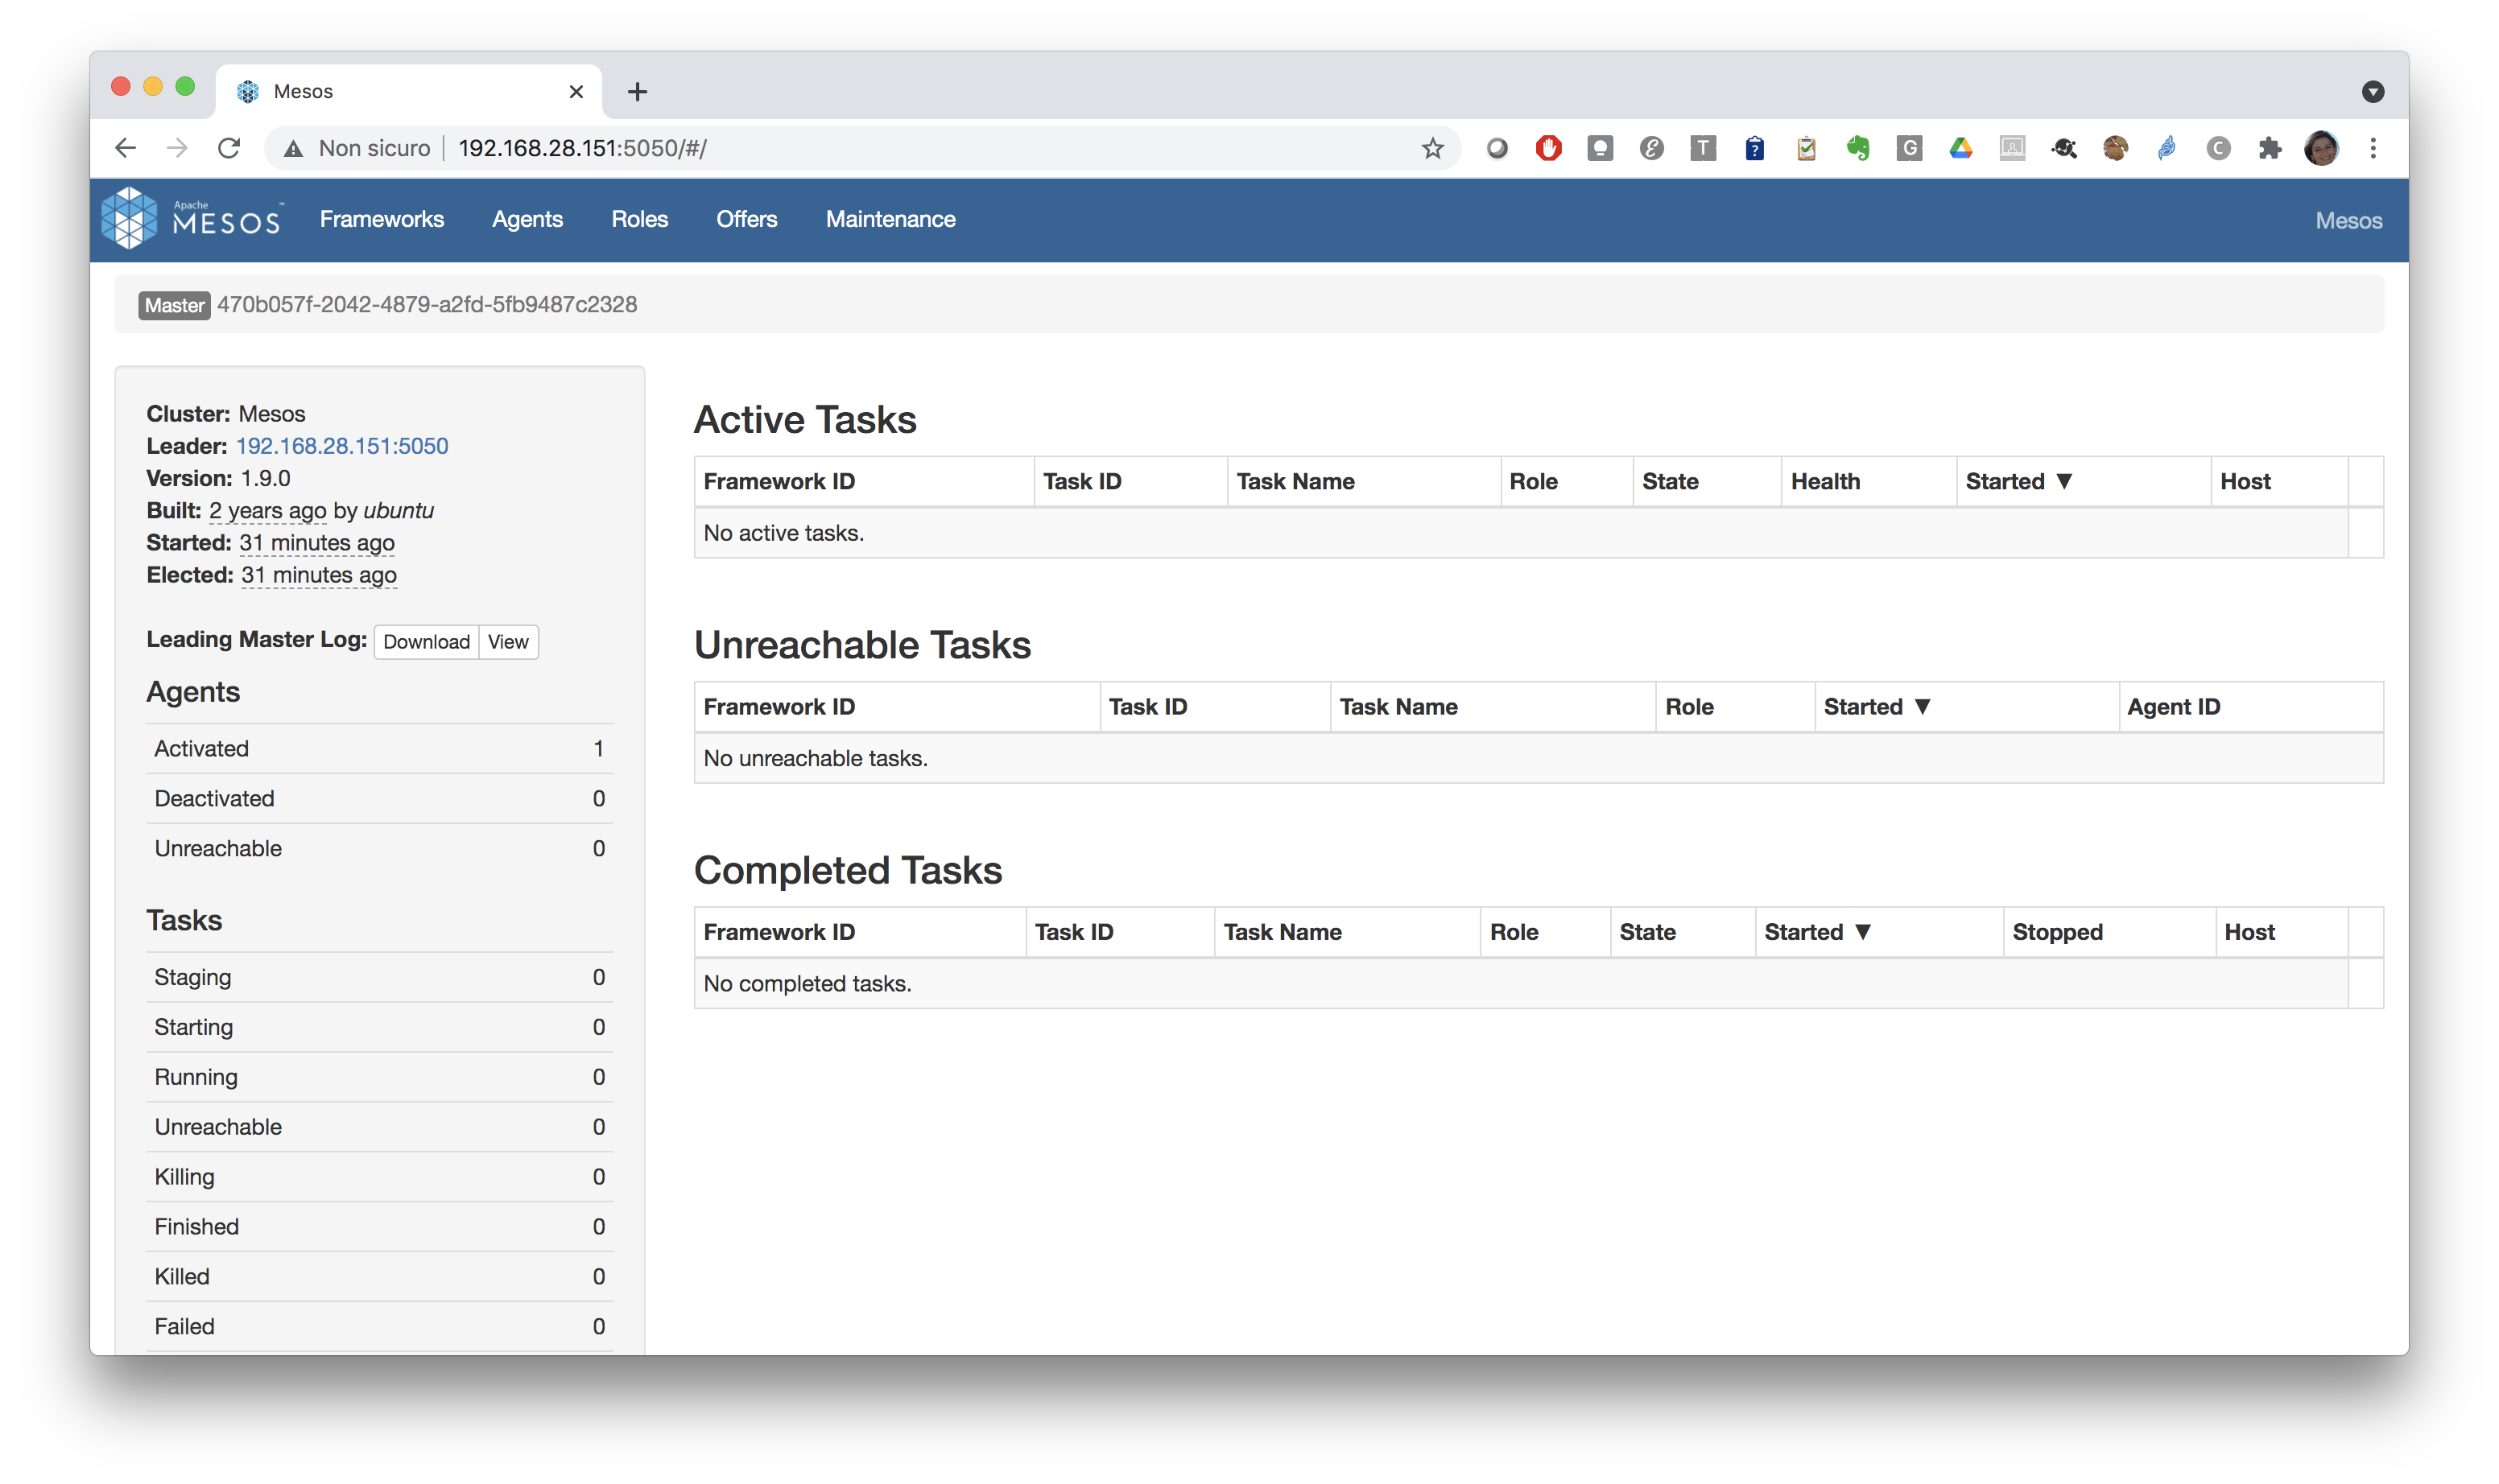Open the Evernote elephant extension

(1857, 148)
